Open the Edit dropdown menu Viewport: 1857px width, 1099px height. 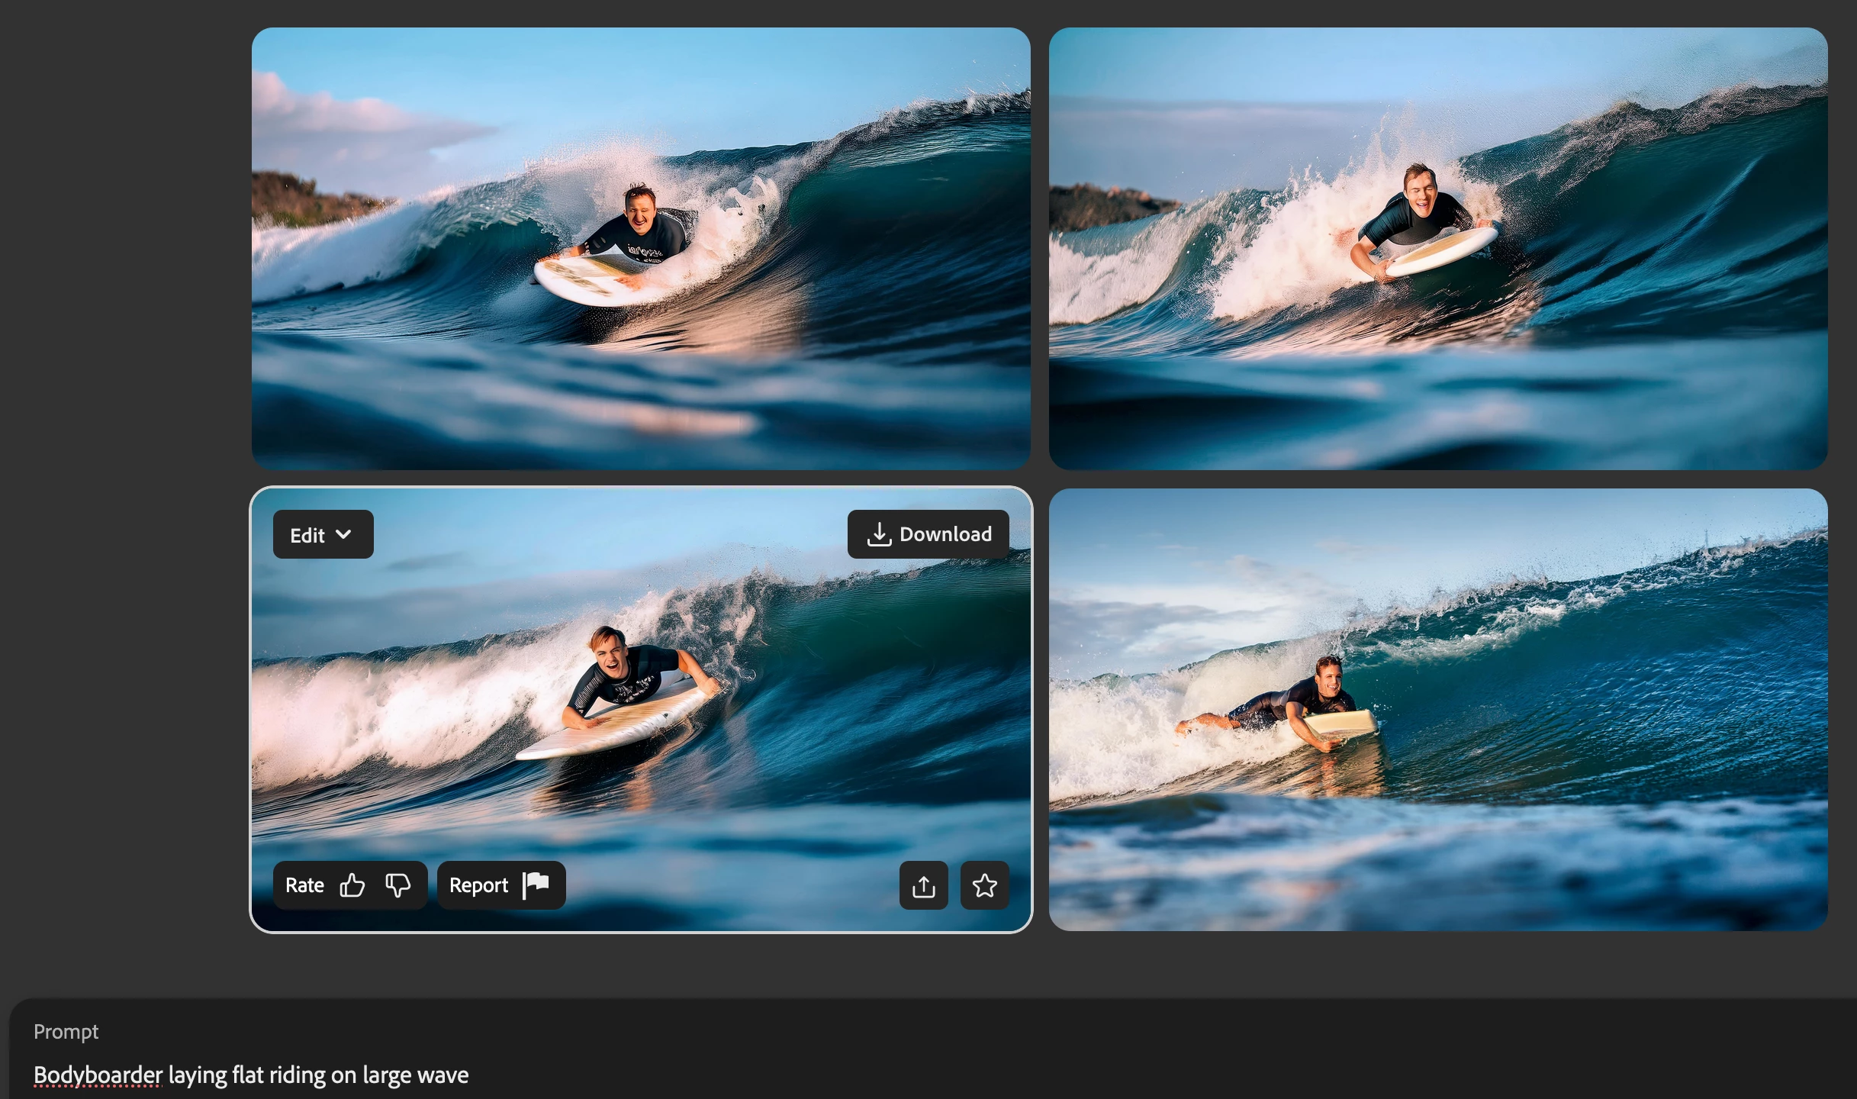[323, 534]
